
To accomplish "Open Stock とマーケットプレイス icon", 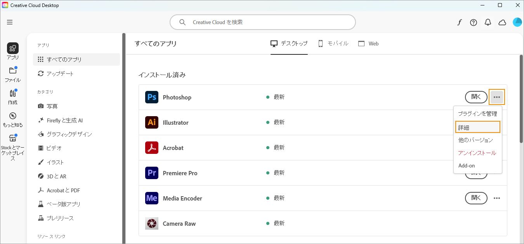I will point(13,138).
